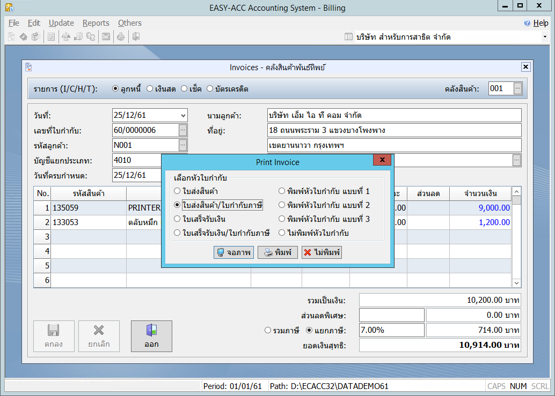Open the คลังสินค้า lookup button
This screenshot has height=396, width=555.
[x=517, y=88]
